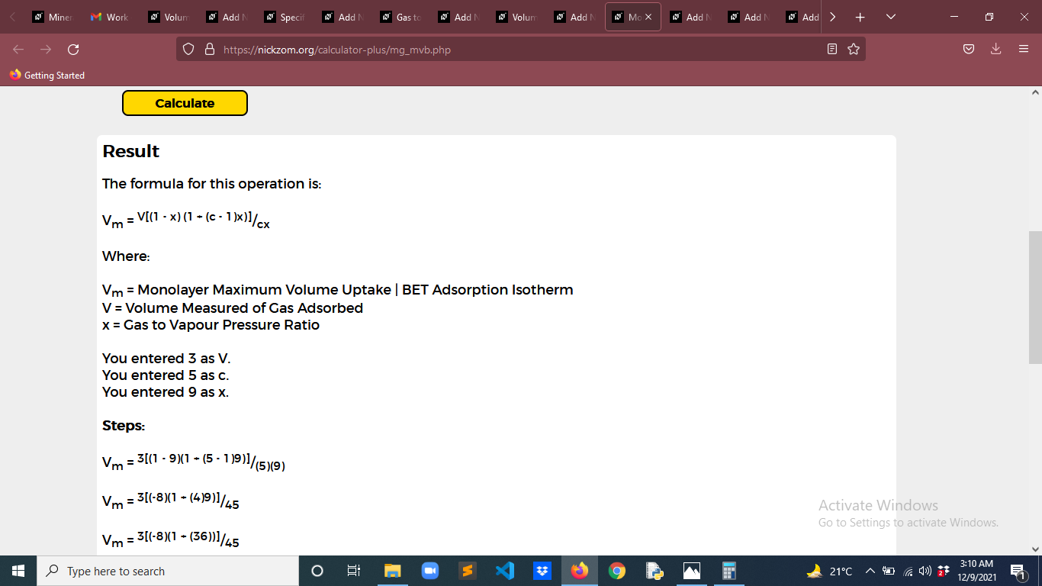
Task: Open the weather widget showing 21°C
Action: click(x=830, y=571)
